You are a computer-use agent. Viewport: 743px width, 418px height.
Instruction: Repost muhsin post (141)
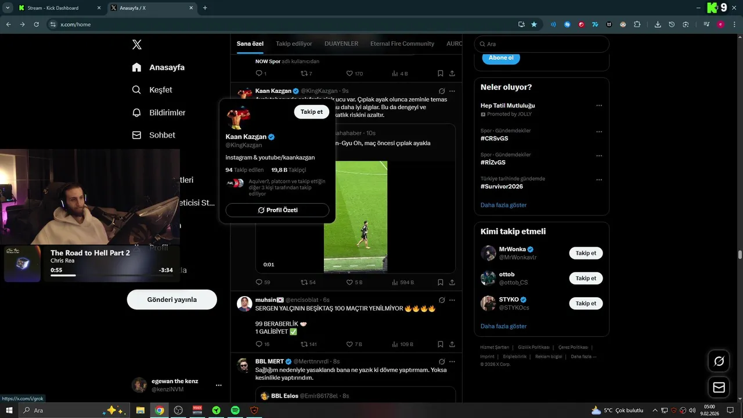pyautogui.click(x=308, y=344)
